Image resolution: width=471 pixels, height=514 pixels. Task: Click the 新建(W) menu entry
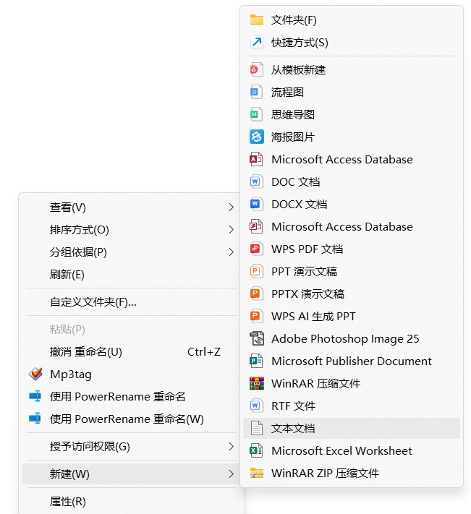[130, 474]
